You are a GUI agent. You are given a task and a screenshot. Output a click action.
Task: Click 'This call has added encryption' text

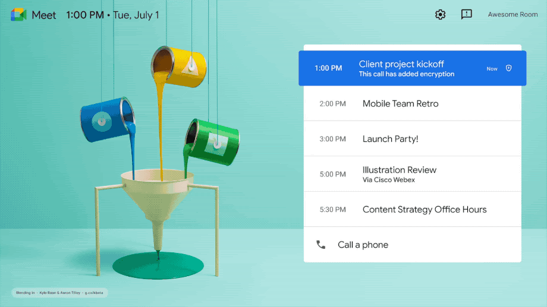click(407, 74)
